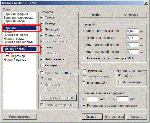Screen dimensions: 150x123
Task: Select layer Нижняя п. маска
Action: pyautogui.click(x=20, y=35)
